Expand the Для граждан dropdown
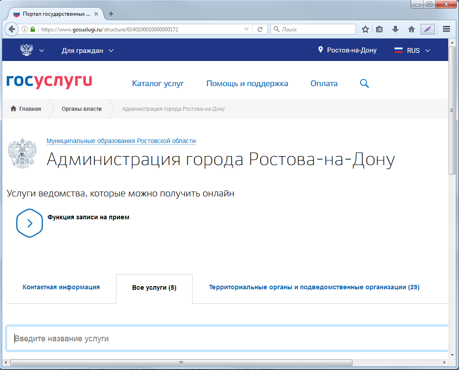The width and height of the screenshot is (459, 370). pos(87,51)
